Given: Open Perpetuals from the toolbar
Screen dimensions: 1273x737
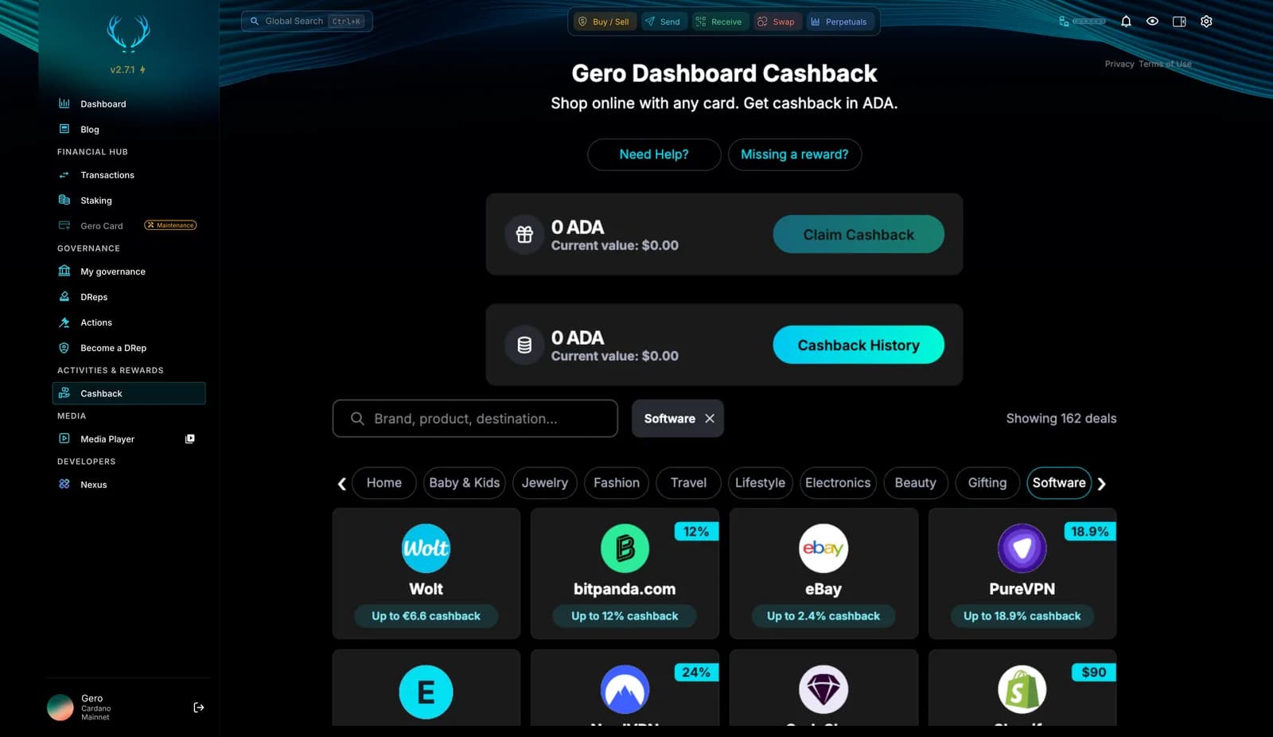Looking at the screenshot, I should (x=839, y=21).
